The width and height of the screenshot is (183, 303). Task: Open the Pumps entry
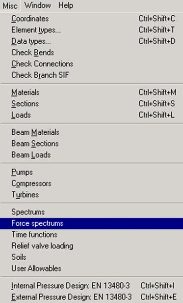tap(91, 172)
